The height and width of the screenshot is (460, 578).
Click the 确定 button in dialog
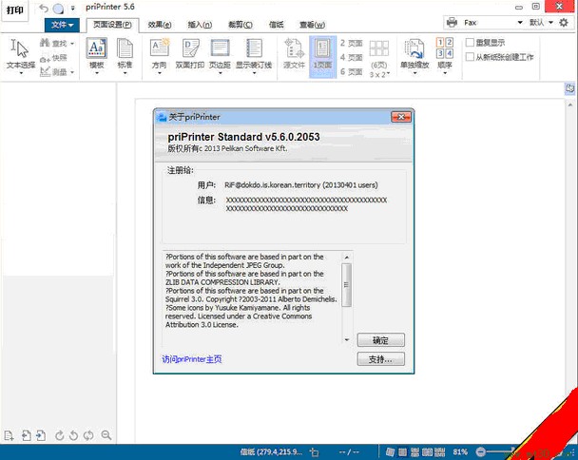tap(380, 340)
